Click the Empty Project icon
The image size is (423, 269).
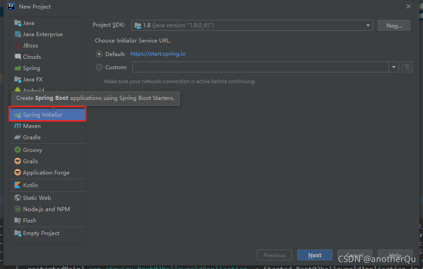18,233
